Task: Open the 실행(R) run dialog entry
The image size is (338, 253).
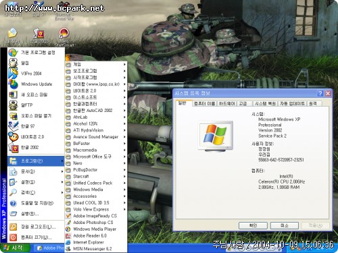Action: point(36,214)
